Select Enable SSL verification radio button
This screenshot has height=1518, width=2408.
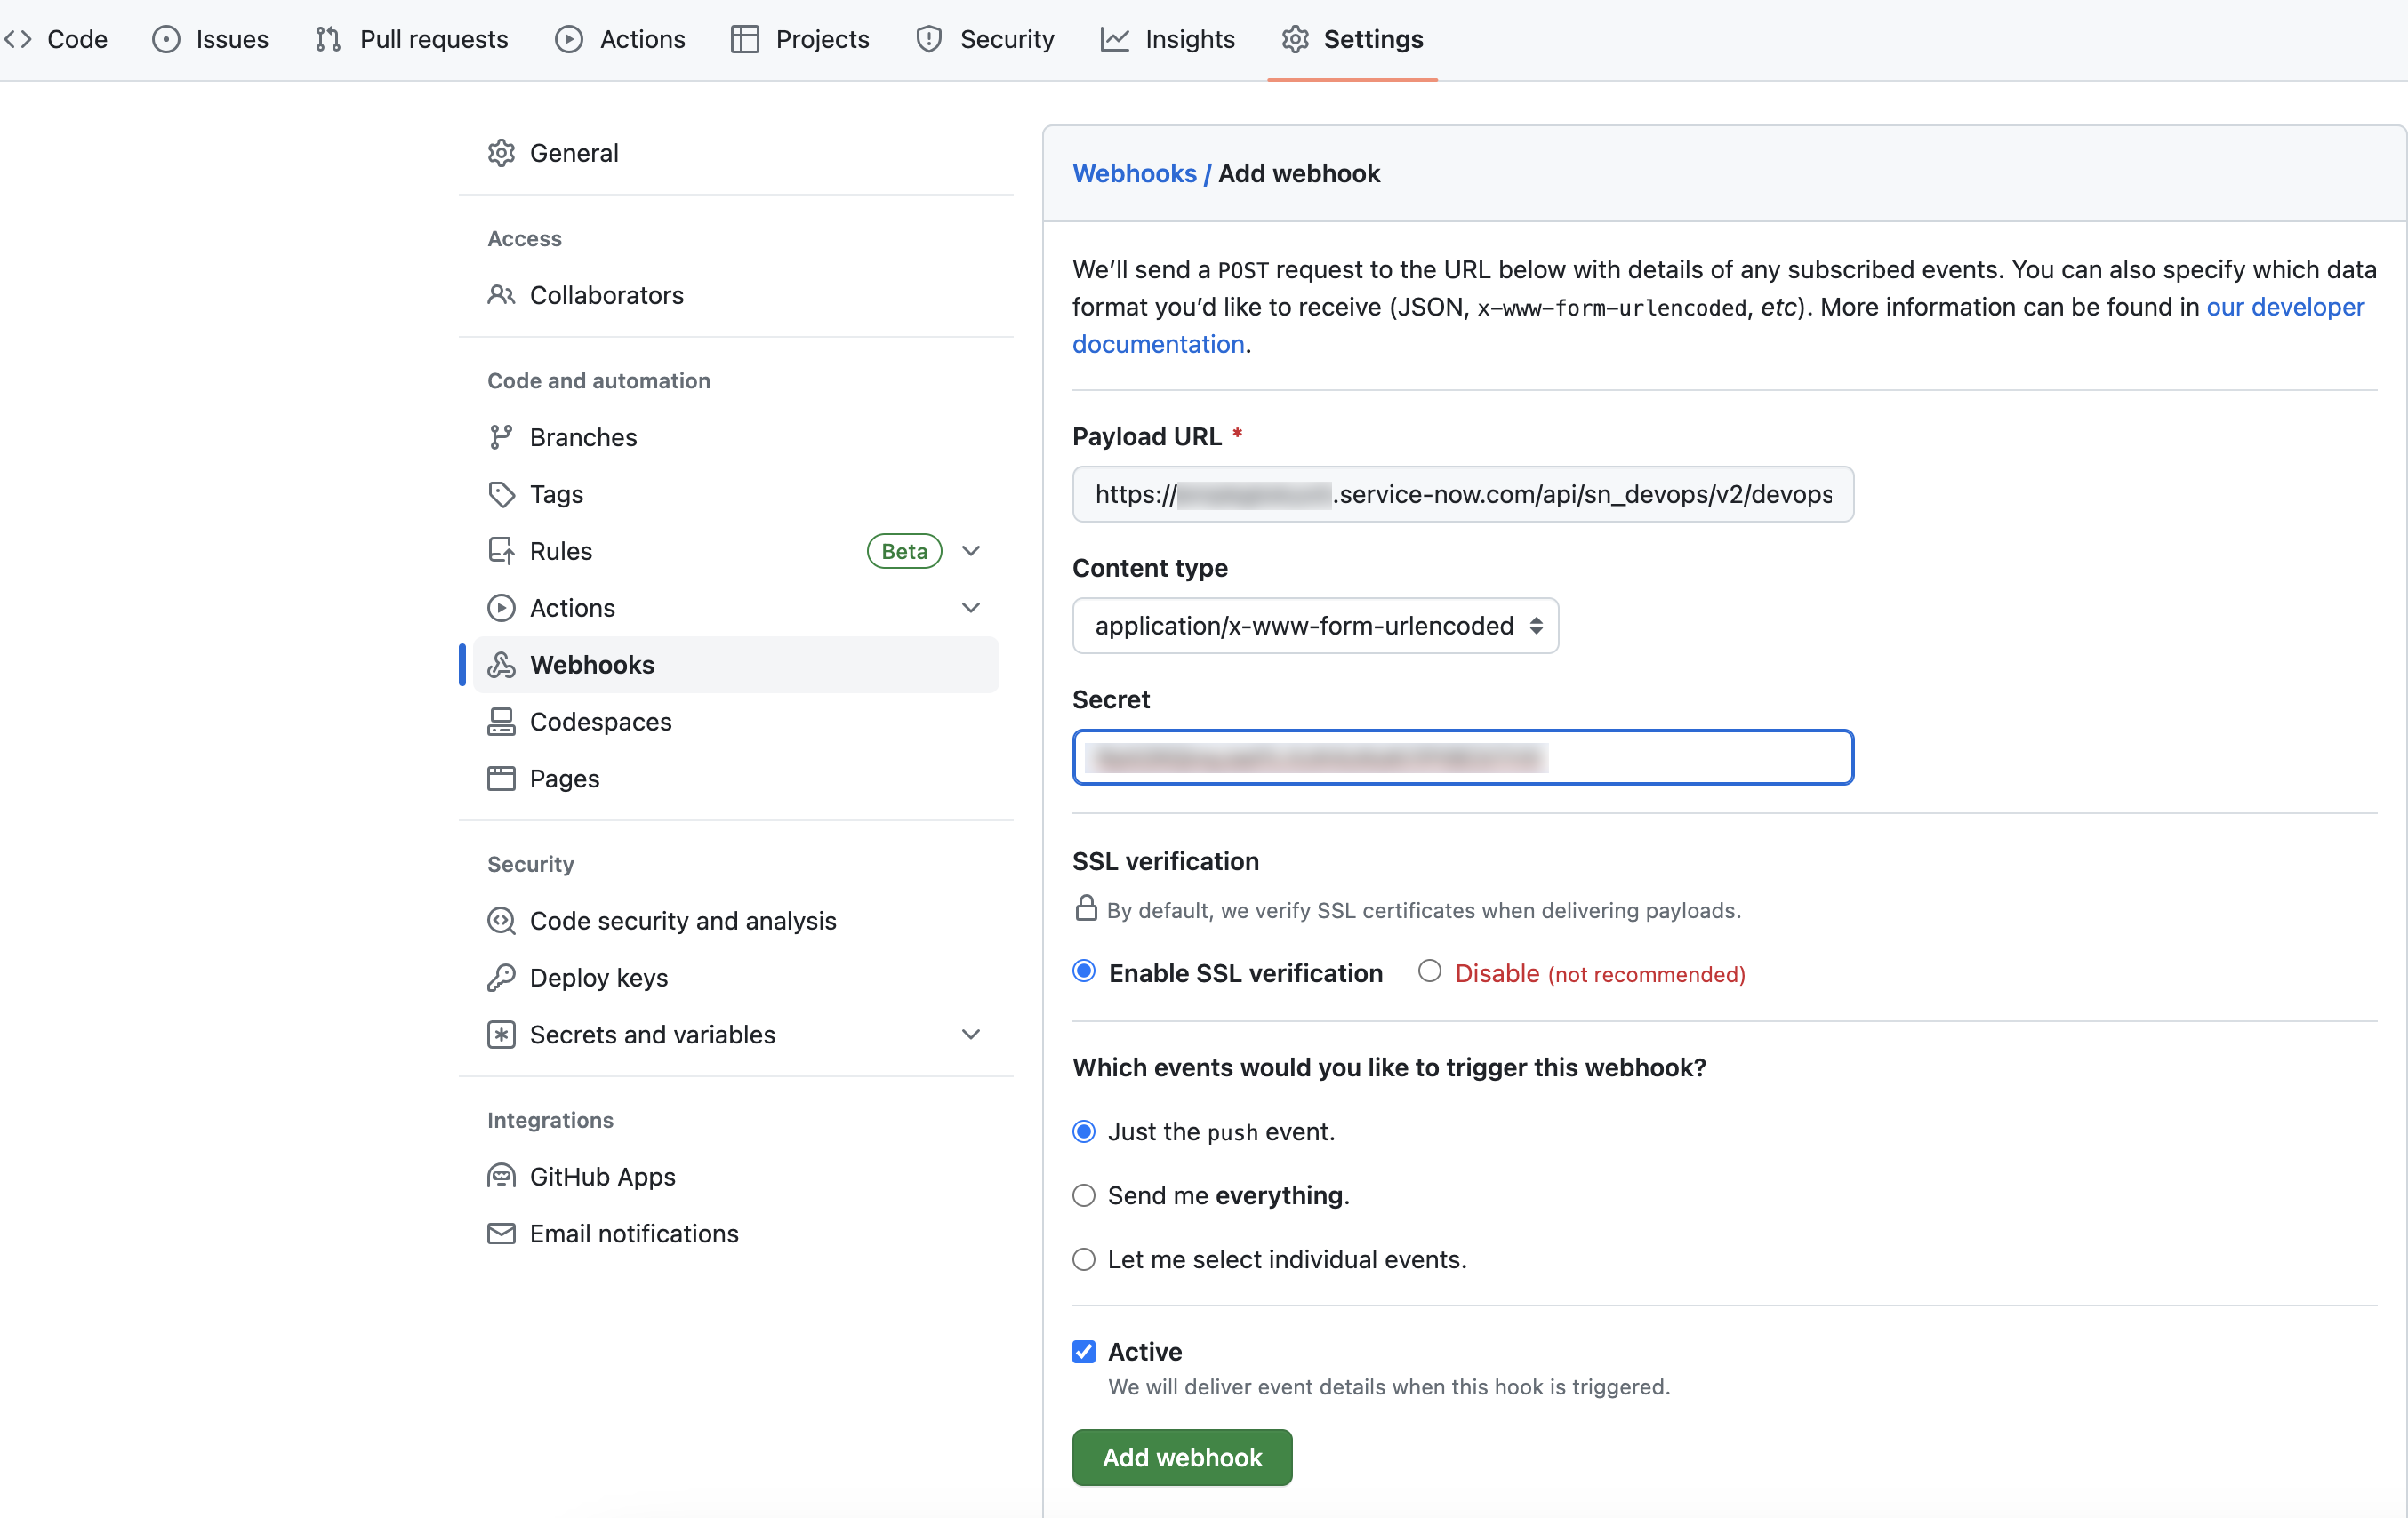1084,971
